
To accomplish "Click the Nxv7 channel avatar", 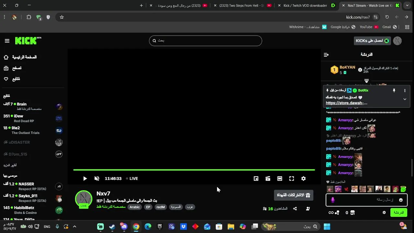I will [x=84, y=199].
